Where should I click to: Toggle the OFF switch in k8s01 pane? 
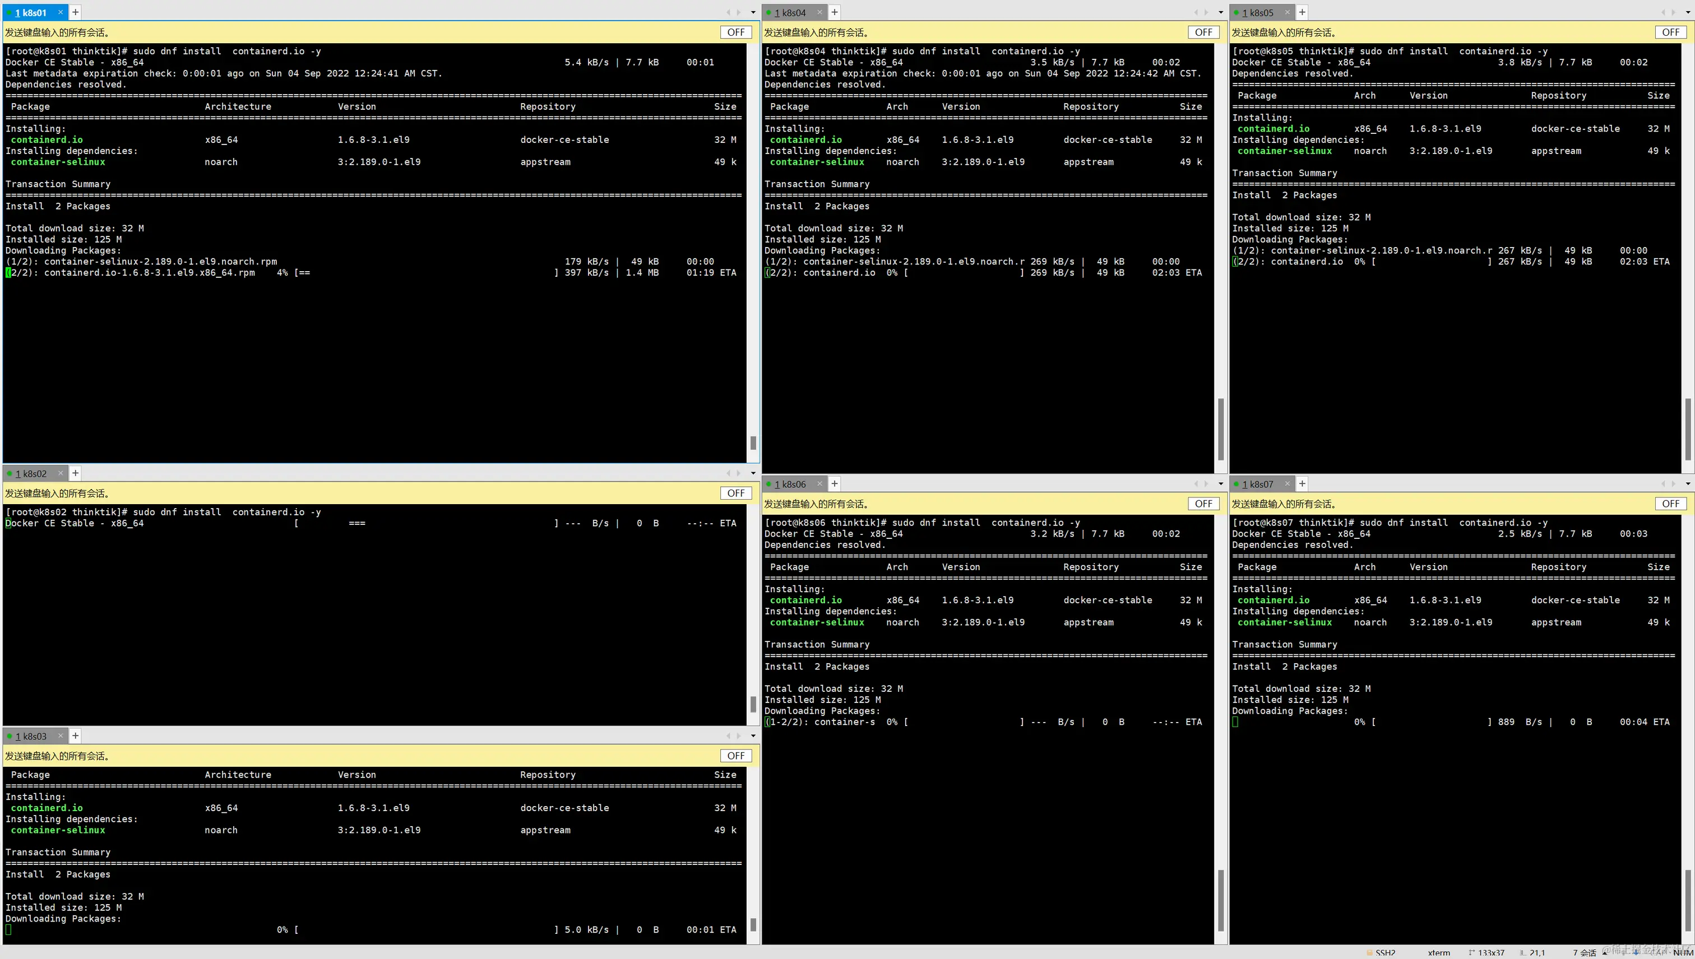735,32
